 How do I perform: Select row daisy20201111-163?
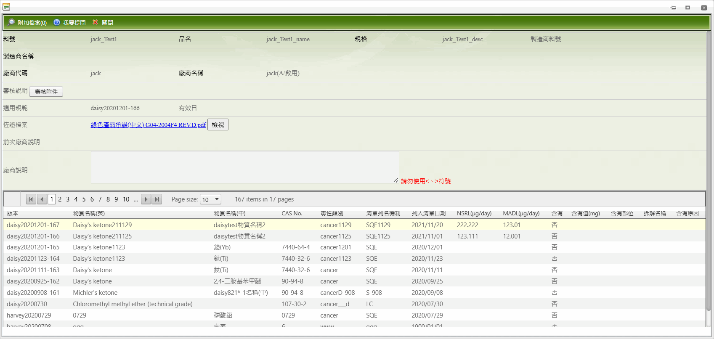[354, 270]
